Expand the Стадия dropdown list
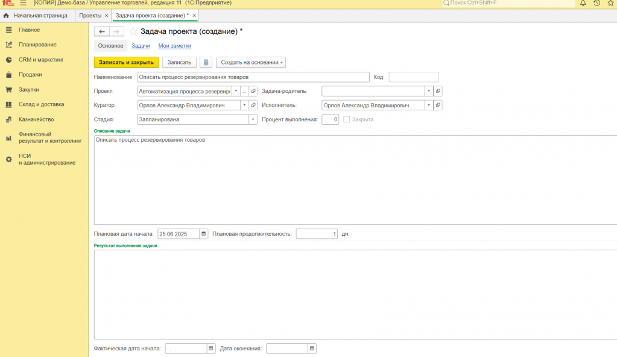 click(253, 119)
